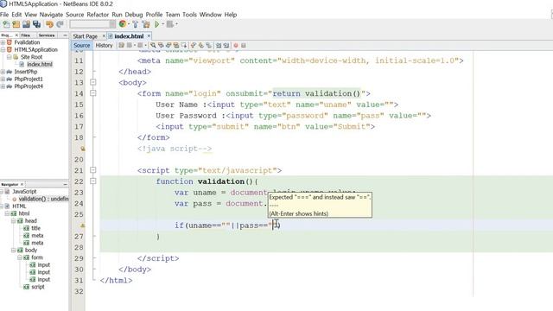Close the Navigator panel tab
553x311 pixels.
(22, 184)
